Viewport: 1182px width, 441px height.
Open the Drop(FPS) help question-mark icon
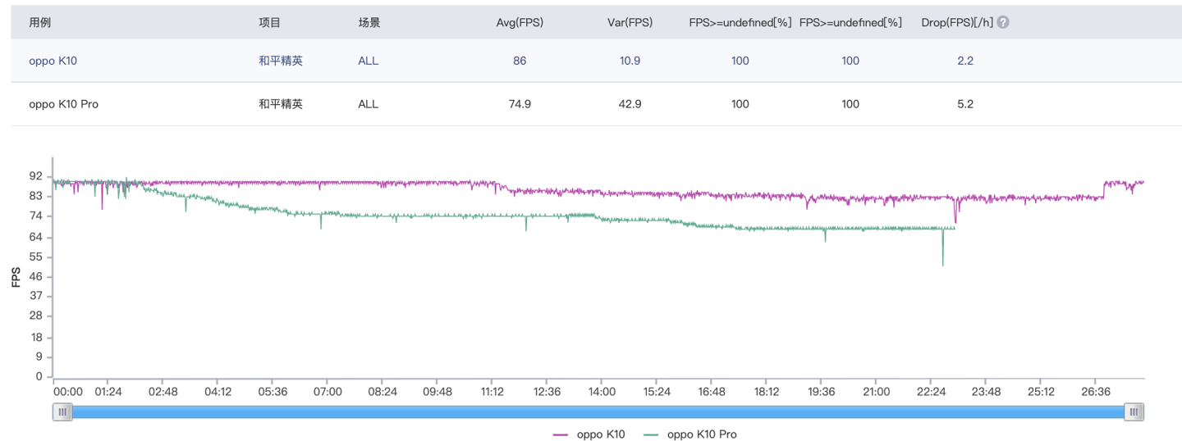click(1003, 23)
